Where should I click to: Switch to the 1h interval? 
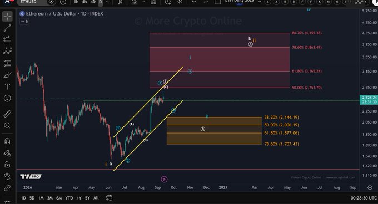76,2
